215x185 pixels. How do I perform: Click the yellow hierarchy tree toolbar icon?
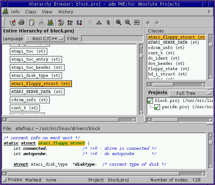pos(50,23)
